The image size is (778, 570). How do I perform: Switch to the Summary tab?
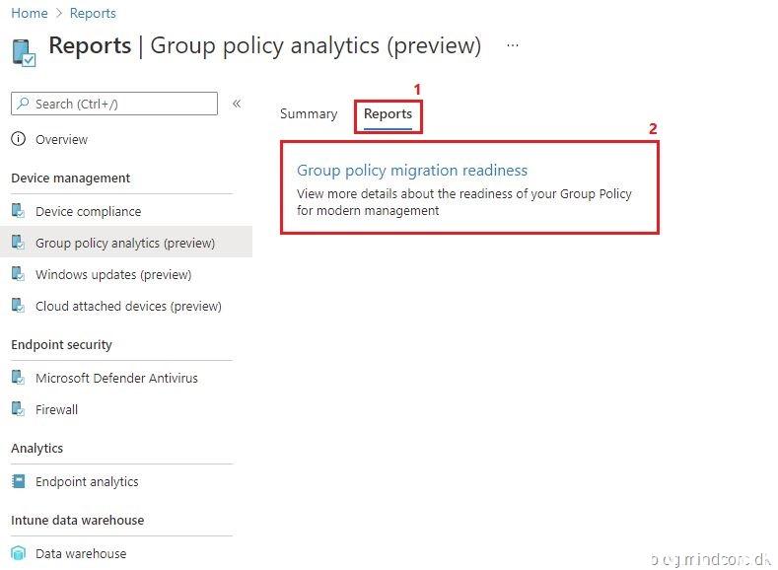click(x=308, y=113)
